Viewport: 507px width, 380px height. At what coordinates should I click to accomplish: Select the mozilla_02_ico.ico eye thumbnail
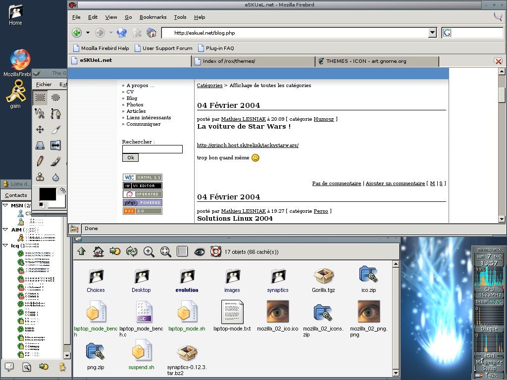pos(277,312)
